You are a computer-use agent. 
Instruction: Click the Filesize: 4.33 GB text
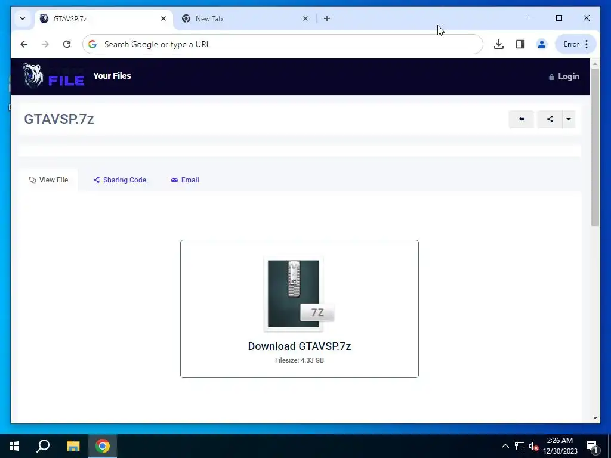pos(300,360)
